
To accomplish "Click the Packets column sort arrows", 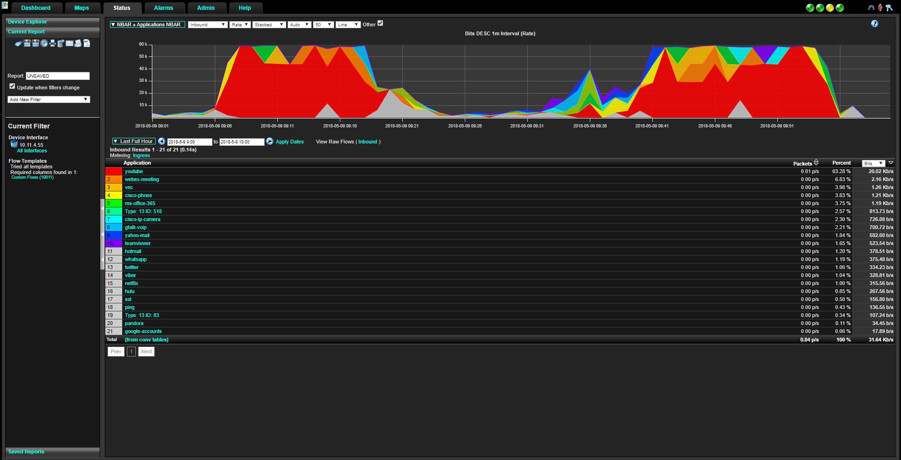I will pos(816,163).
